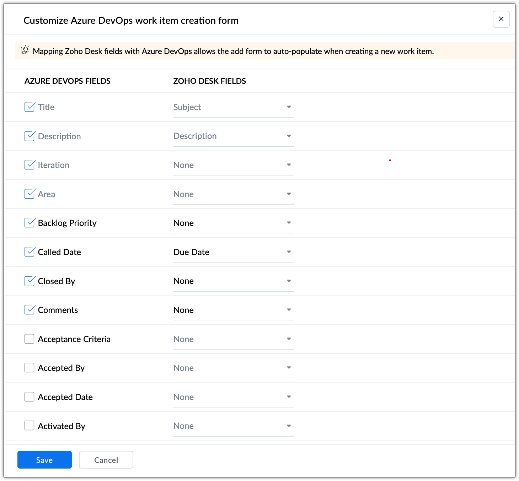Click the lightbulb tip icon
This screenshot has height=481, width=519.
pyautogui.click(x=25, y=50)
